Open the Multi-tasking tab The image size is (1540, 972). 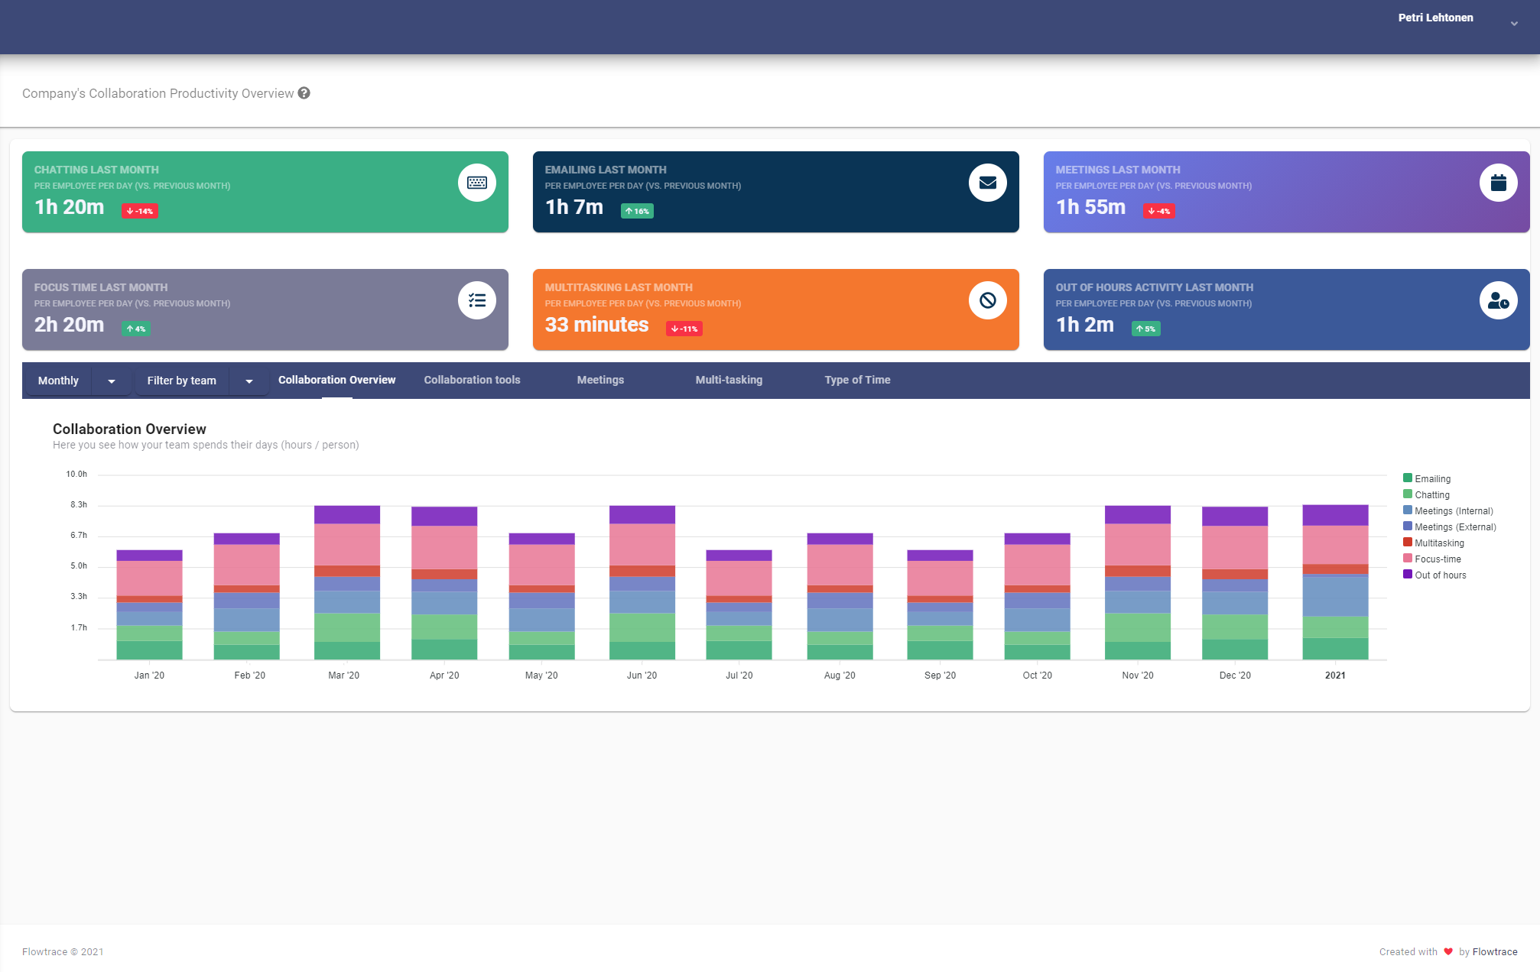pyautogui.click(x=729, y=380)
